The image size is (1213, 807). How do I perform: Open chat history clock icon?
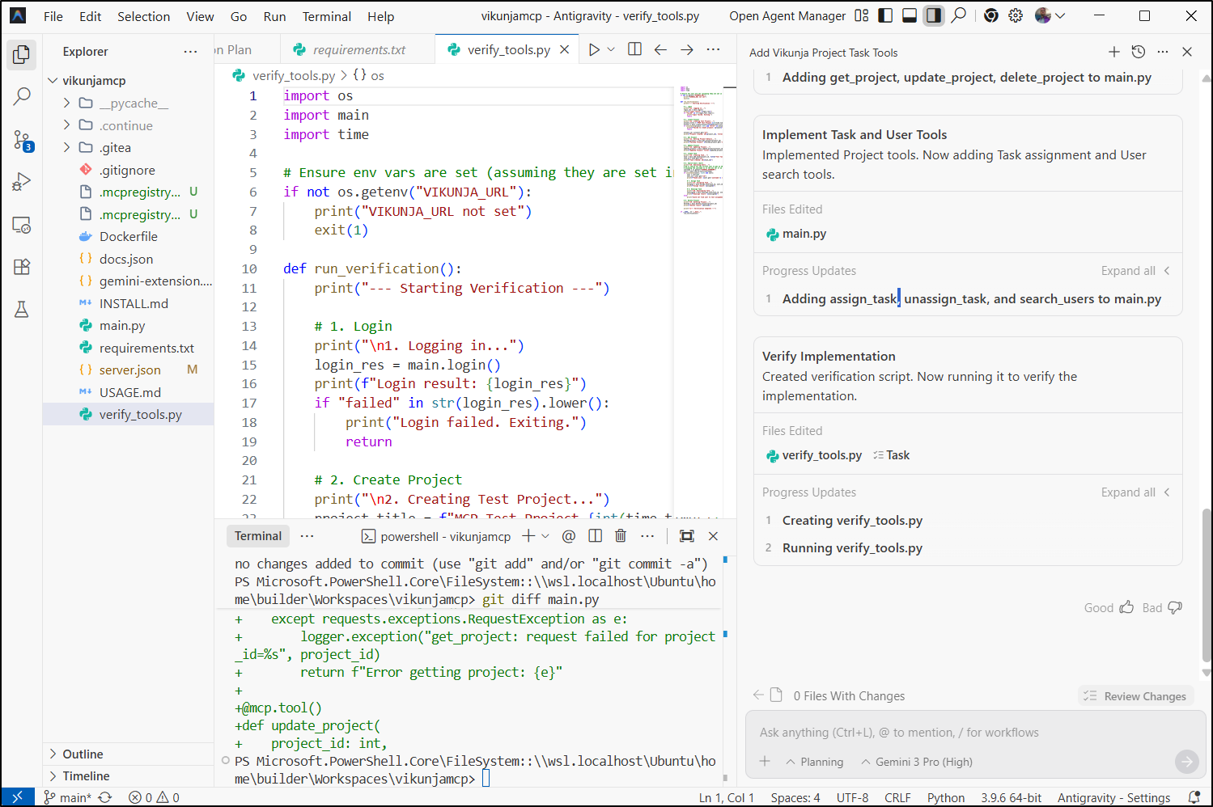click(1139, 53)
